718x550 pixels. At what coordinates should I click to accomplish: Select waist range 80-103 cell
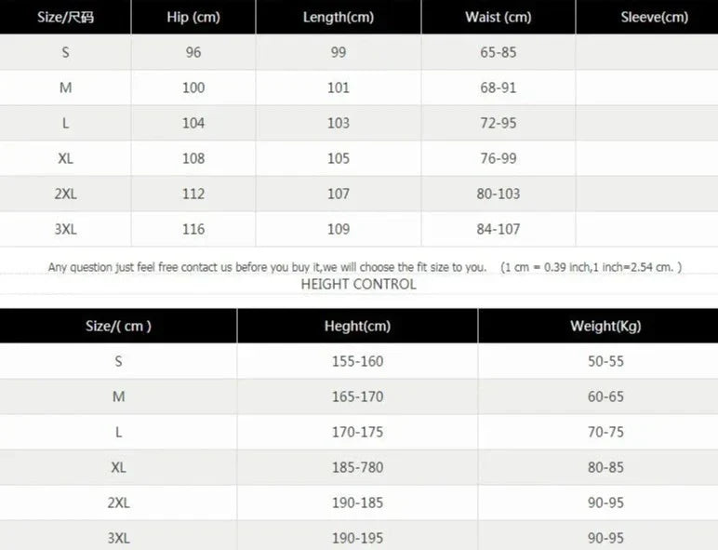(499, 194)
